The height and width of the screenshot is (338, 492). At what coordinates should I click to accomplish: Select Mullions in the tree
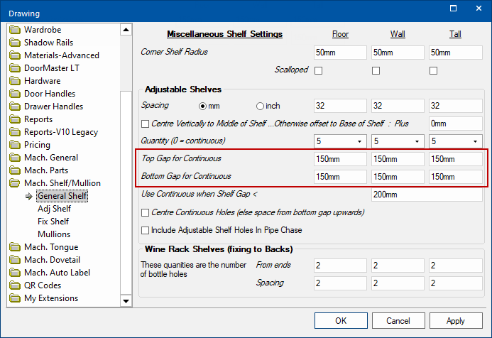pos(54,234)
